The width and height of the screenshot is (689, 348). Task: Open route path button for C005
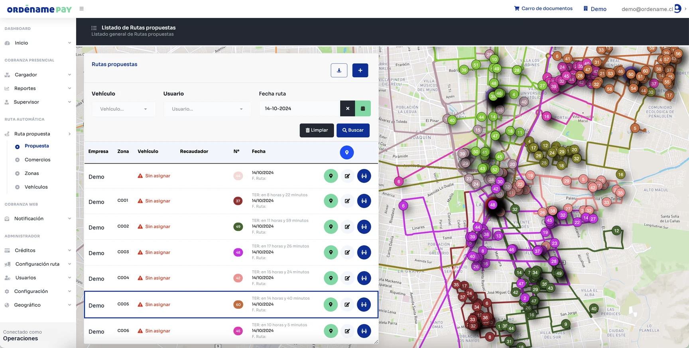364,305
